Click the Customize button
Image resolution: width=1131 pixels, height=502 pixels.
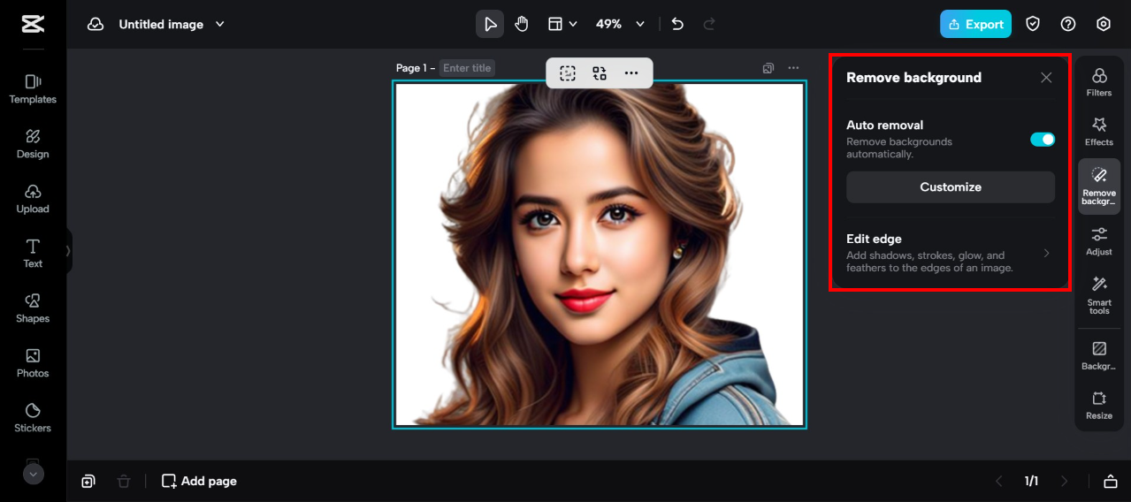pos(951,187)
